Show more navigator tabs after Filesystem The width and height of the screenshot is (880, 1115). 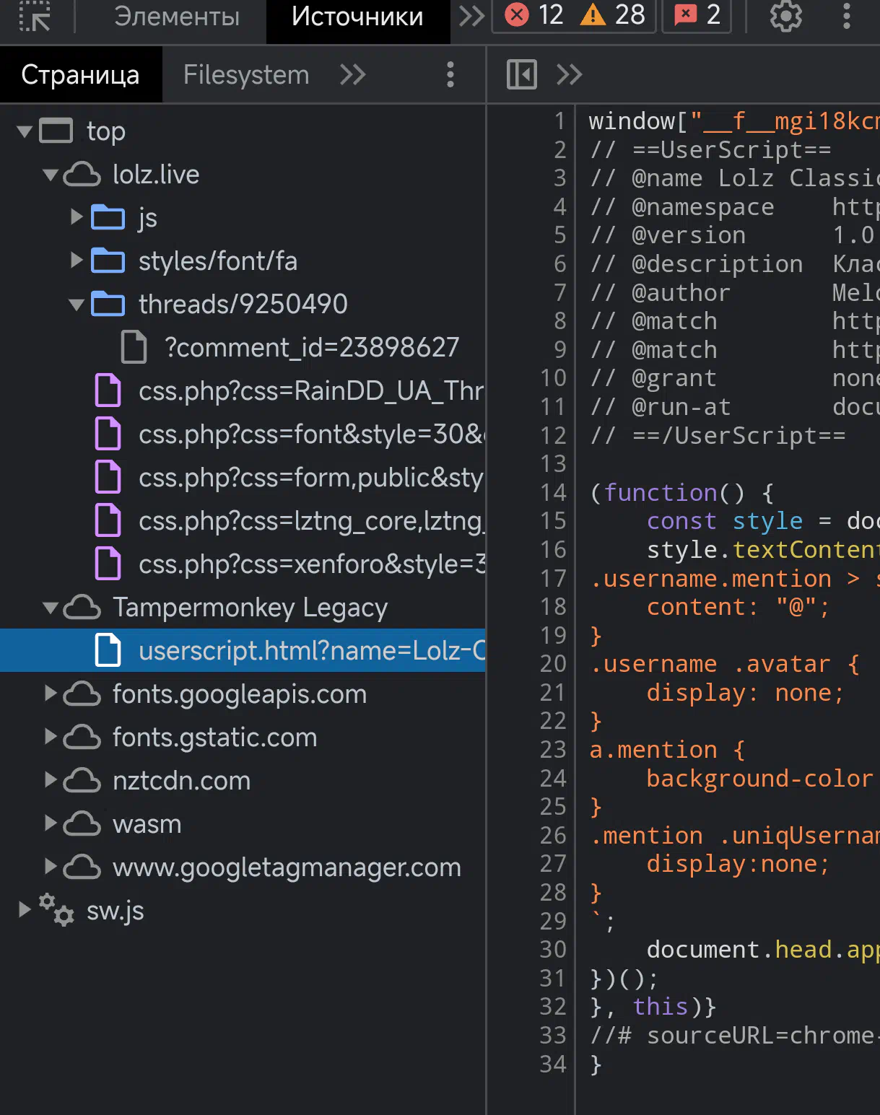tap(353, 74)
